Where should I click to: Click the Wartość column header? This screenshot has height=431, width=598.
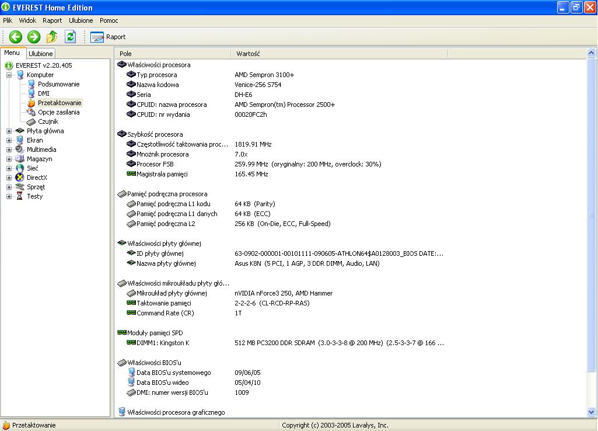[340, 54]
